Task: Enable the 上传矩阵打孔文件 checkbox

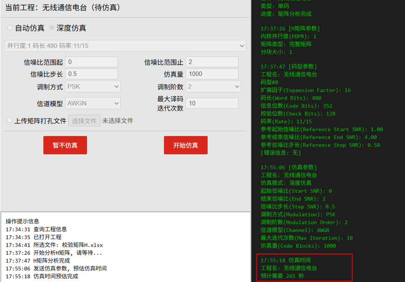Action: click(x=10, y=120)
